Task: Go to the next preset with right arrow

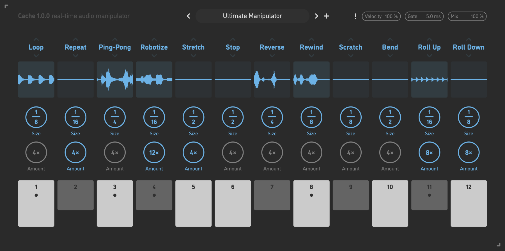Action: pyautogui.click(x=316, y=16)
